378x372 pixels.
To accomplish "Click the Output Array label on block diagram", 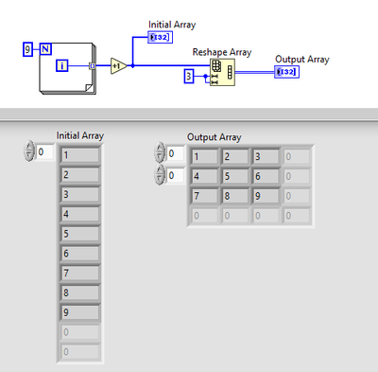I will tap(302, 60).
